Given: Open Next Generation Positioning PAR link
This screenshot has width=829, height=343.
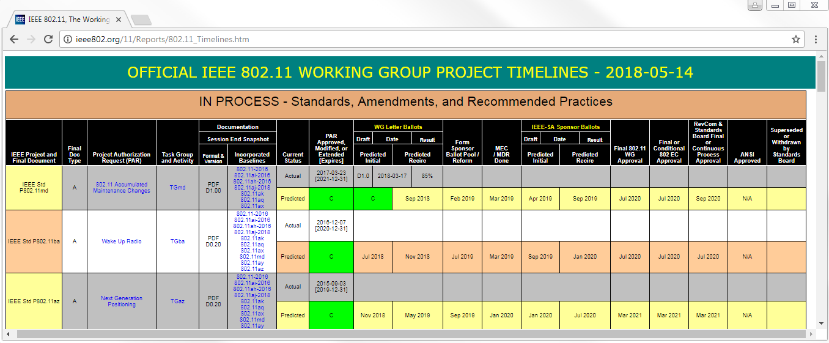Looking at the screenshot, I should (x=122, y=301).
